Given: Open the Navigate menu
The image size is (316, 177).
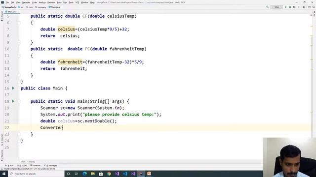Looking at the screenshot, I should tap(26, 2).
